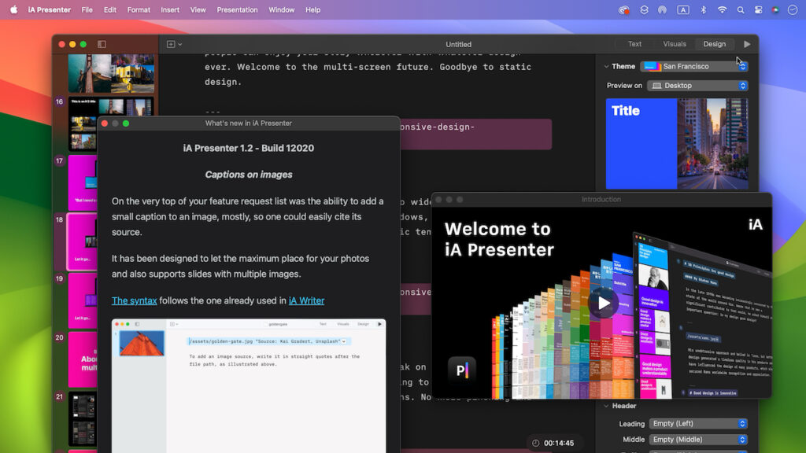Image resolution: width=806 pixels, height=453 pixels.
Task: Toggle the slide navigator sidebar icon
Action: pos(102,44)
